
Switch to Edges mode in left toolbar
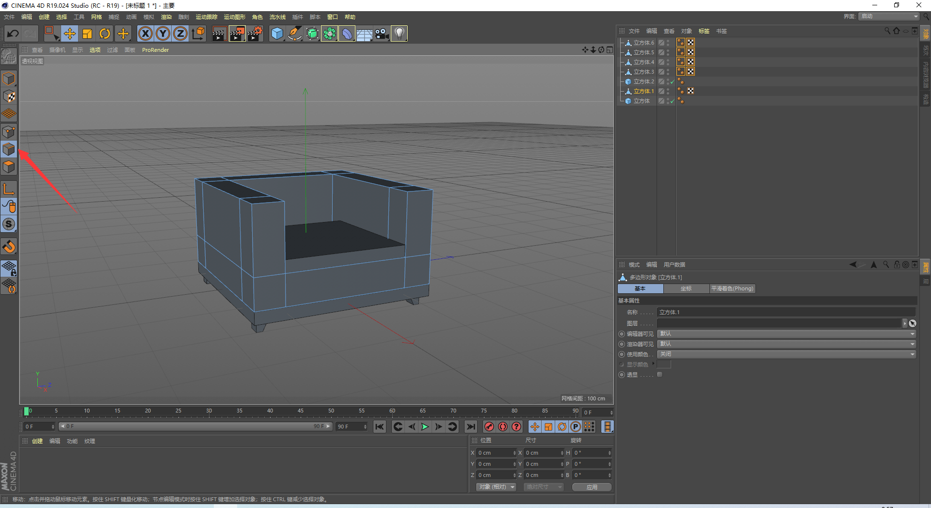[9, 149]
